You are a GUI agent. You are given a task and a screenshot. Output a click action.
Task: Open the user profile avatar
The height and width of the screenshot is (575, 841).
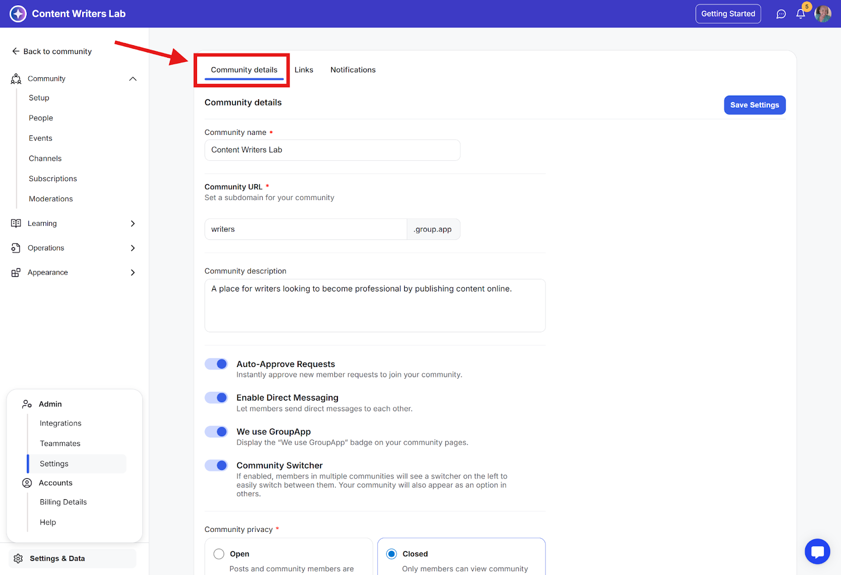click(823, 14)
